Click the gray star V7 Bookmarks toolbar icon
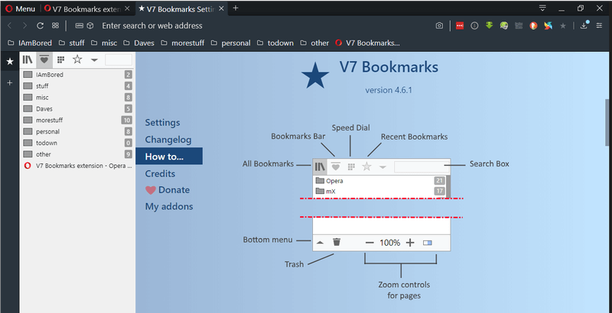The height and width of the screenshot is (313, 612). click(562, 26)
